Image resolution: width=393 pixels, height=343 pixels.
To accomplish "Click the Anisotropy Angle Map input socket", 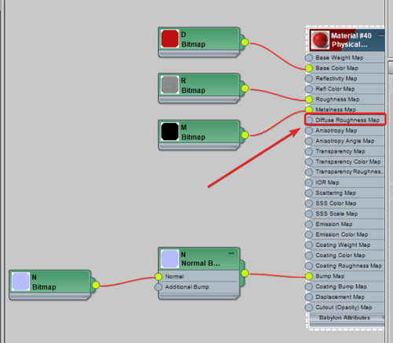I will point(309,141).
